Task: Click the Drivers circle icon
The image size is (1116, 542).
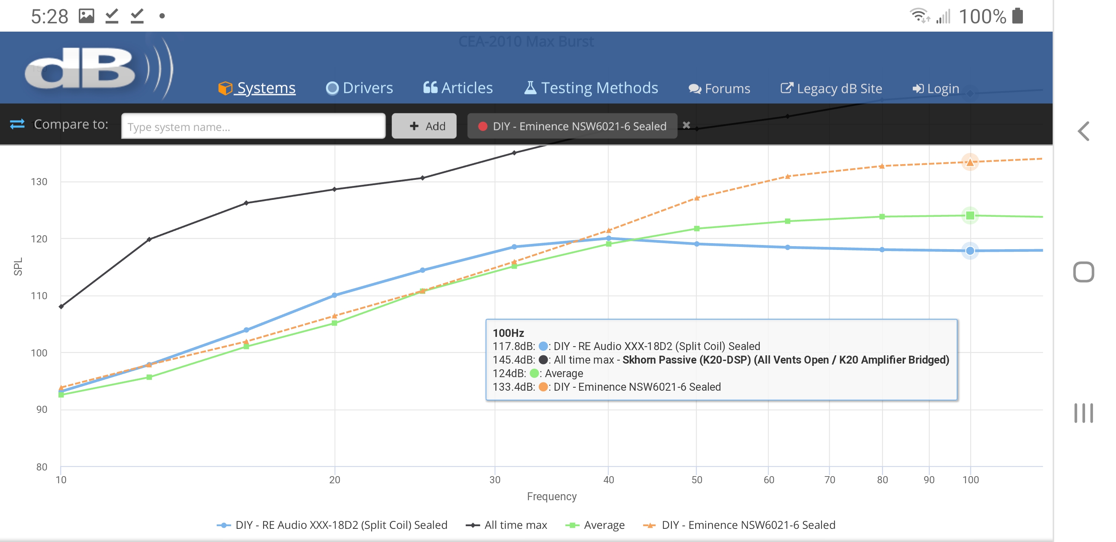Action: 332,88
